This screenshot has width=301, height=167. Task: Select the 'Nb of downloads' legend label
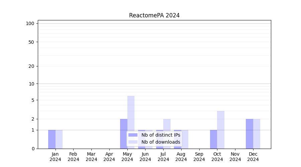pos(161,142)
